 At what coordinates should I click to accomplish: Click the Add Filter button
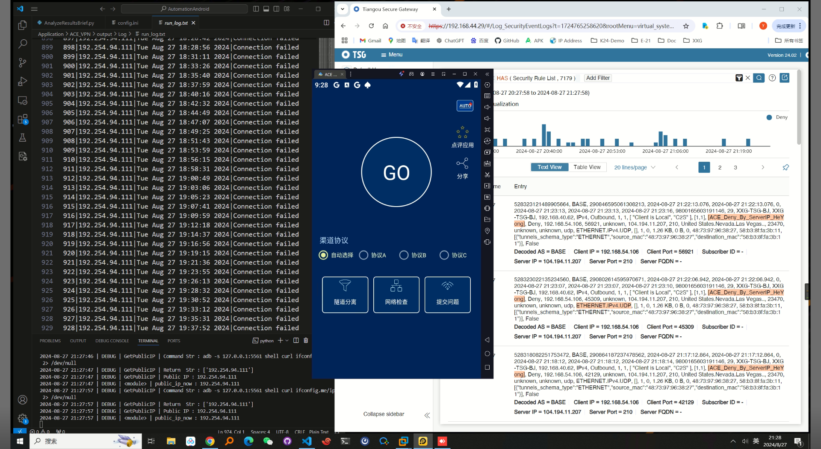pyautogui.click(x=597, y=78)
